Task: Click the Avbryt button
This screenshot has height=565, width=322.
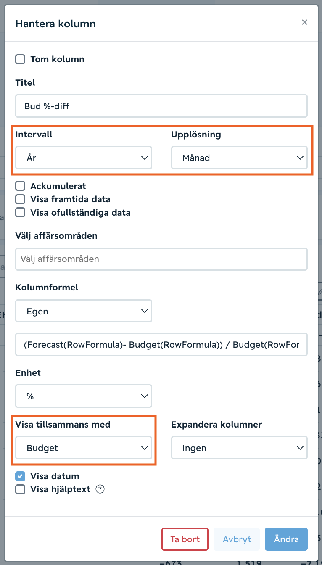Action: pyautogui.click(x=237, y=539)
